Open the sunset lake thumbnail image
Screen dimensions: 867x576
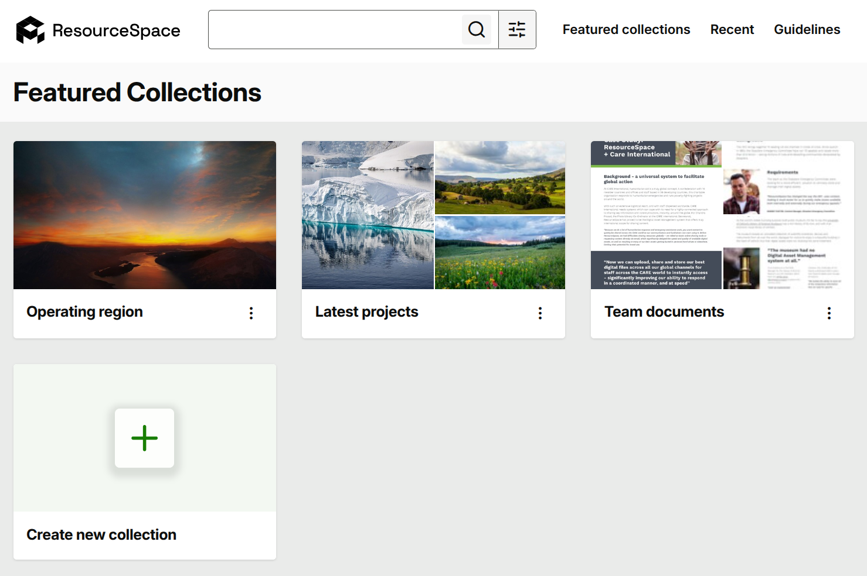(145, 215)
